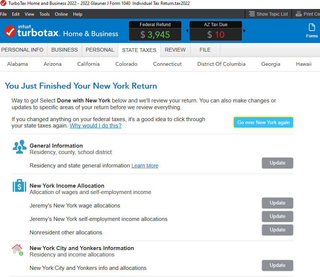Screen dimensions: 320x277
Task: Click the TurboTax checkmark logo
Action: (x=10, y=31)
